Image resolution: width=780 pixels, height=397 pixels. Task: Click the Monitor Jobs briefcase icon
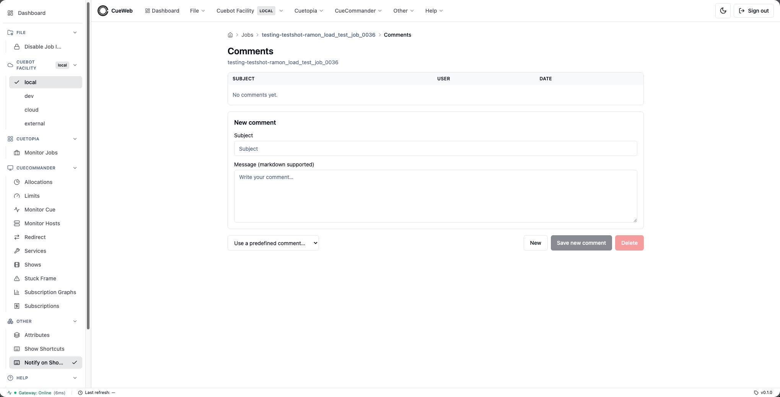tap(17, 153)
